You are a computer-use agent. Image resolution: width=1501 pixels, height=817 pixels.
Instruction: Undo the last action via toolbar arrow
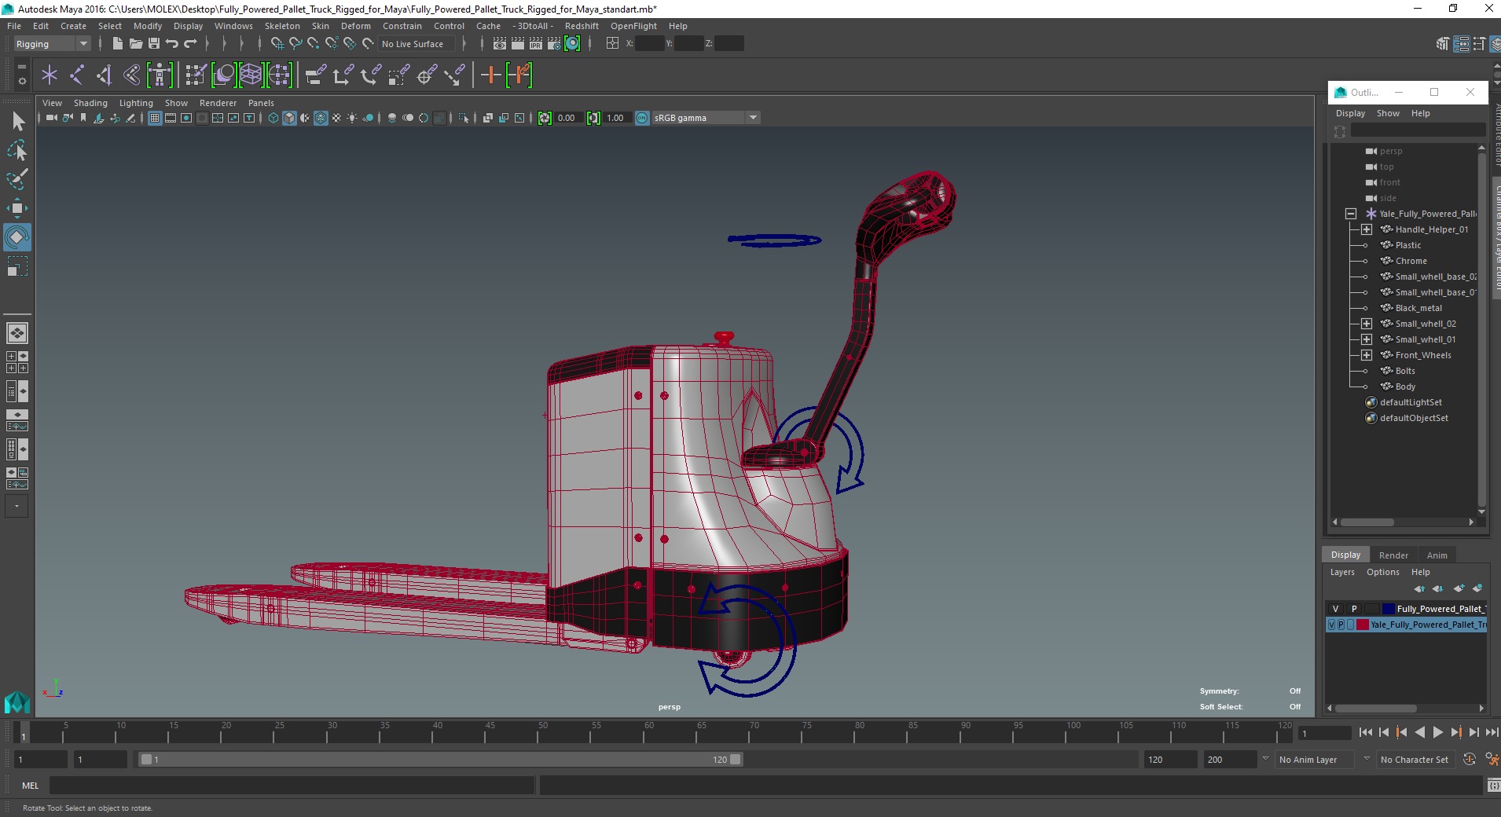pos(172,44)
